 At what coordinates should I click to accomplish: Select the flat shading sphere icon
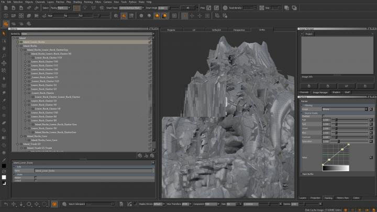[141, 16]
